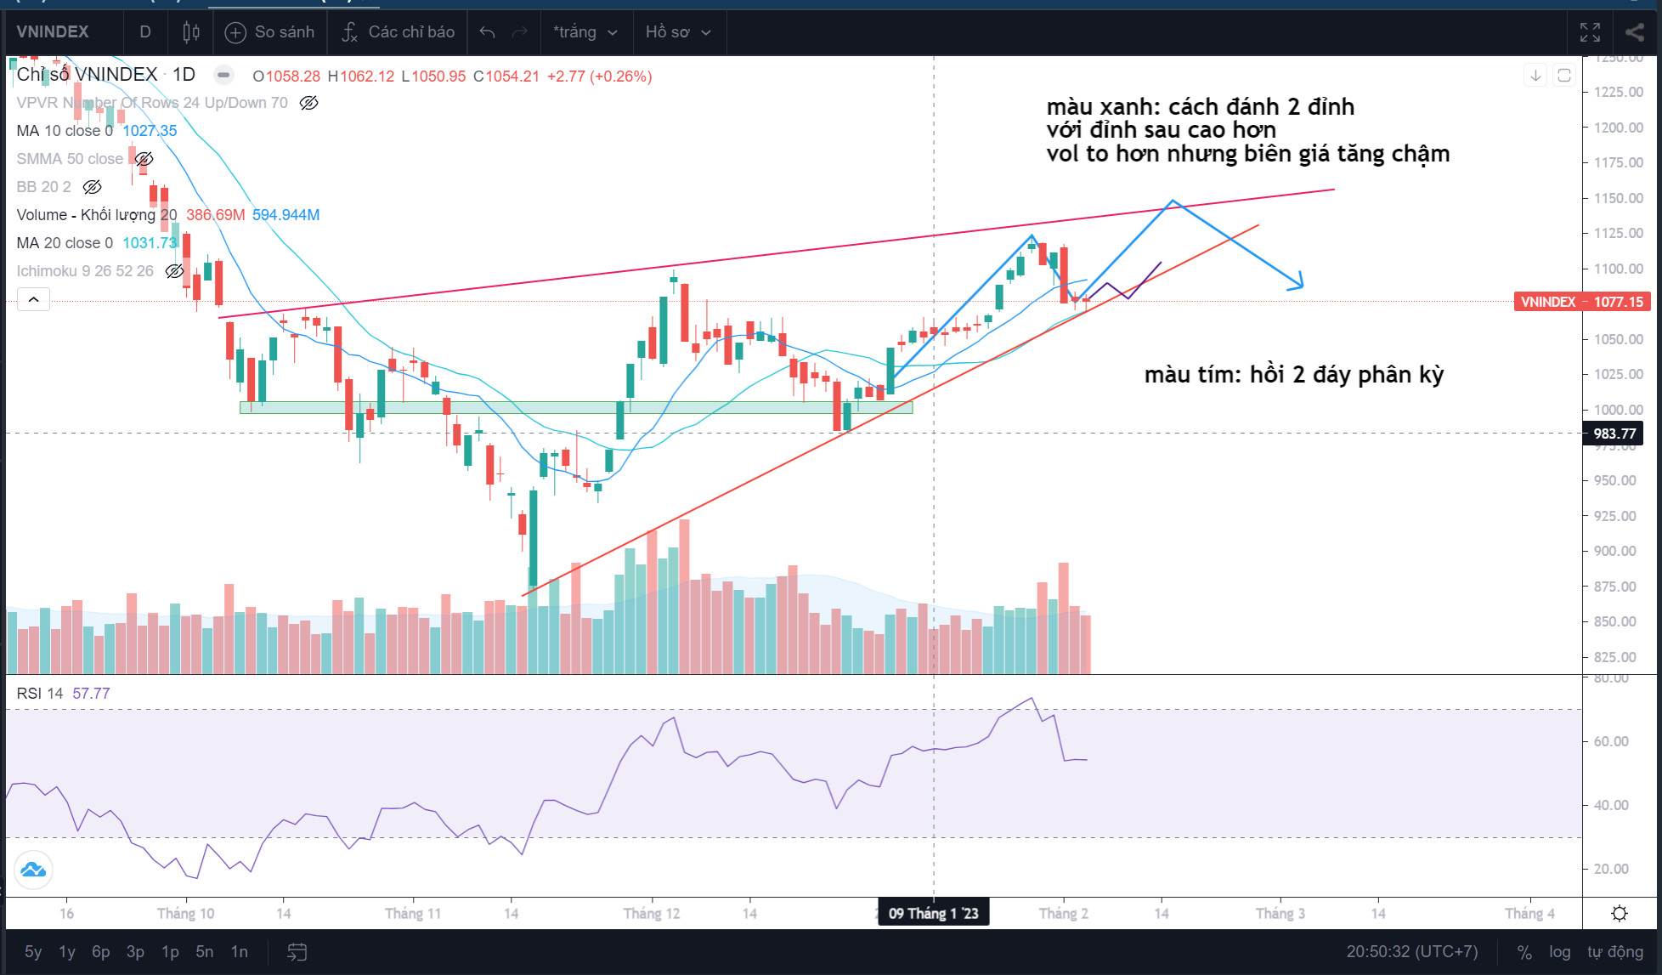
Task: Set the time range to 6p
Action: 101,952
